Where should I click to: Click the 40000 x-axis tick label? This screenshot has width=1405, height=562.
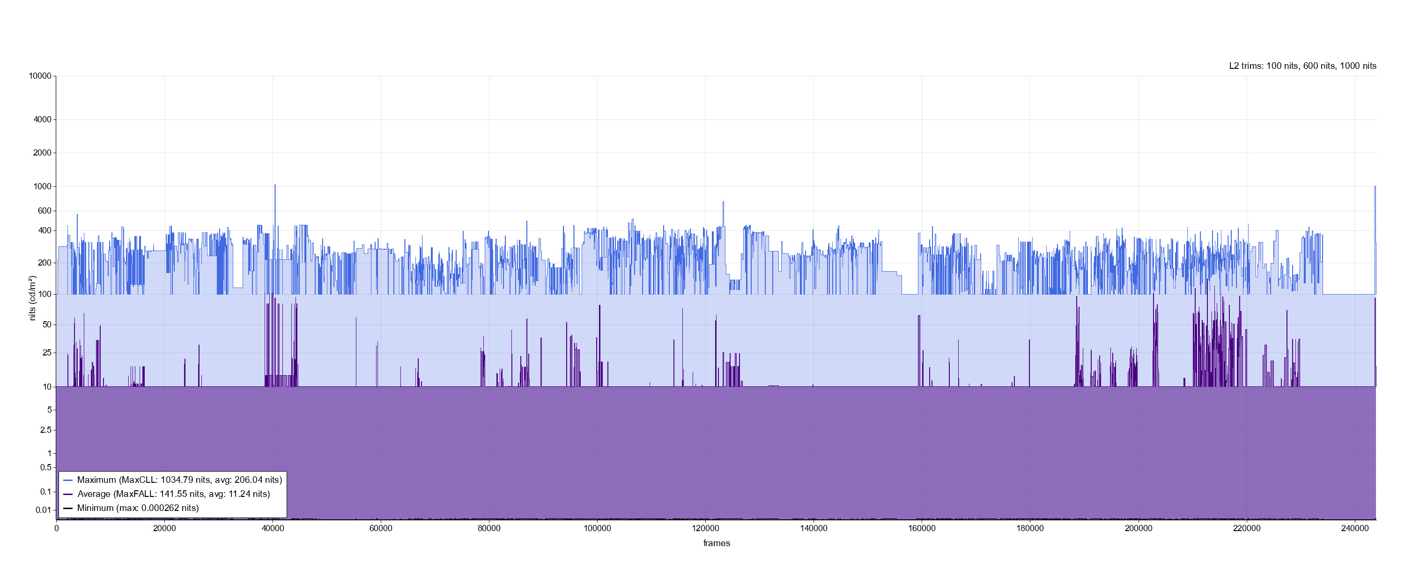[273, 528]
